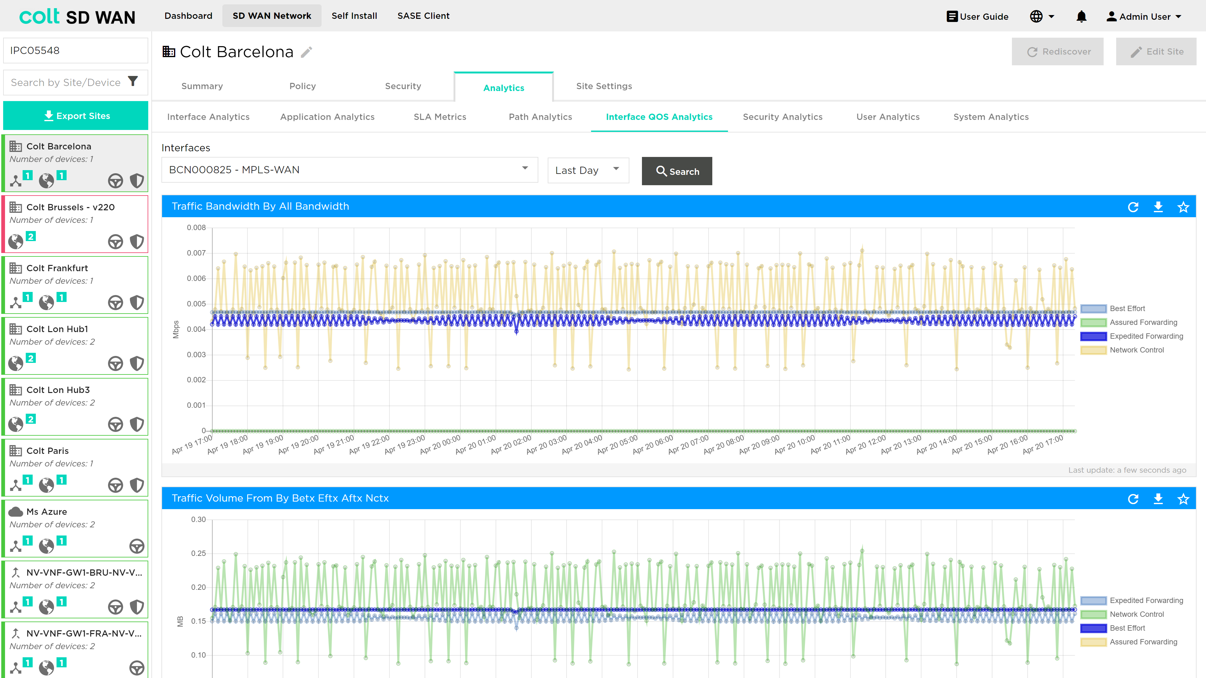This screenshot has width=1206, height=678.
Task: Refresh the Traffic Bandwidth By All Bandwidth chart
Action: pyautogui.click(x=1133, y=207)
